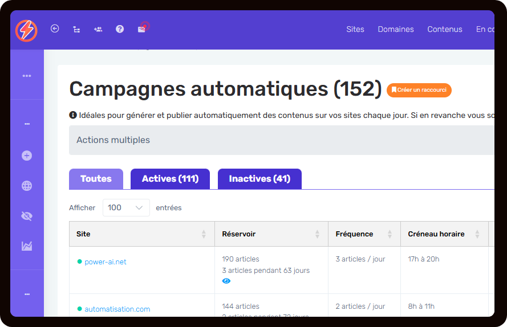This screenshot has width=507, height=327.
Task: Switch to the Actives (111) tab
Action: (170, 179)
